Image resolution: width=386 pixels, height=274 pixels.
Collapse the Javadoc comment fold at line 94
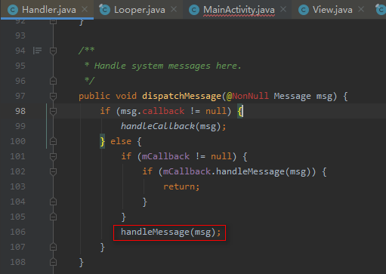53,51
